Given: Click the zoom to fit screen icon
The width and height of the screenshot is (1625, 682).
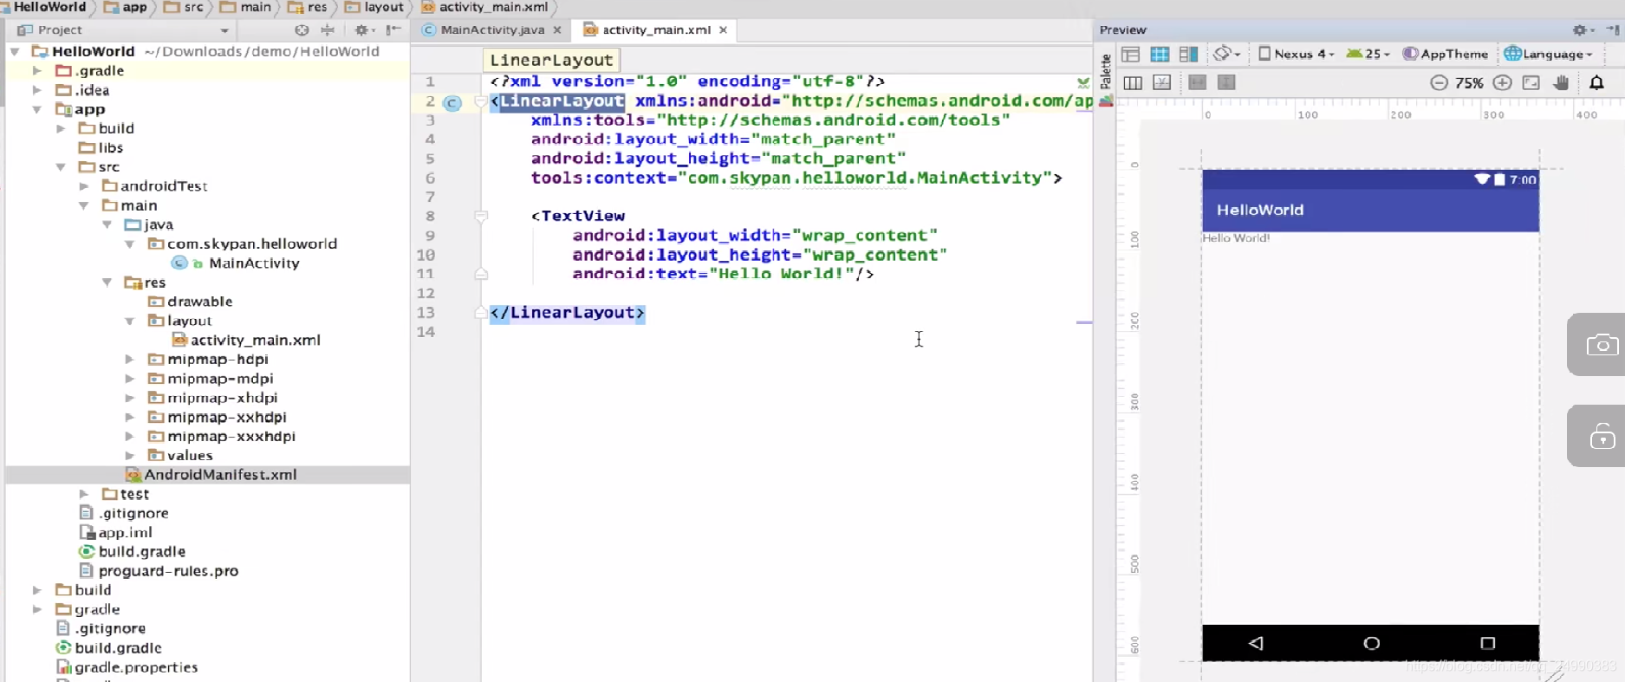Looking at the screenshot, I should [x=1531, y=83].
